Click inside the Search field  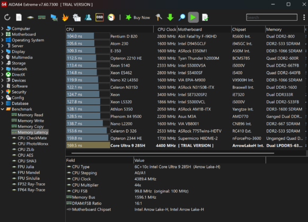(271, 17)
